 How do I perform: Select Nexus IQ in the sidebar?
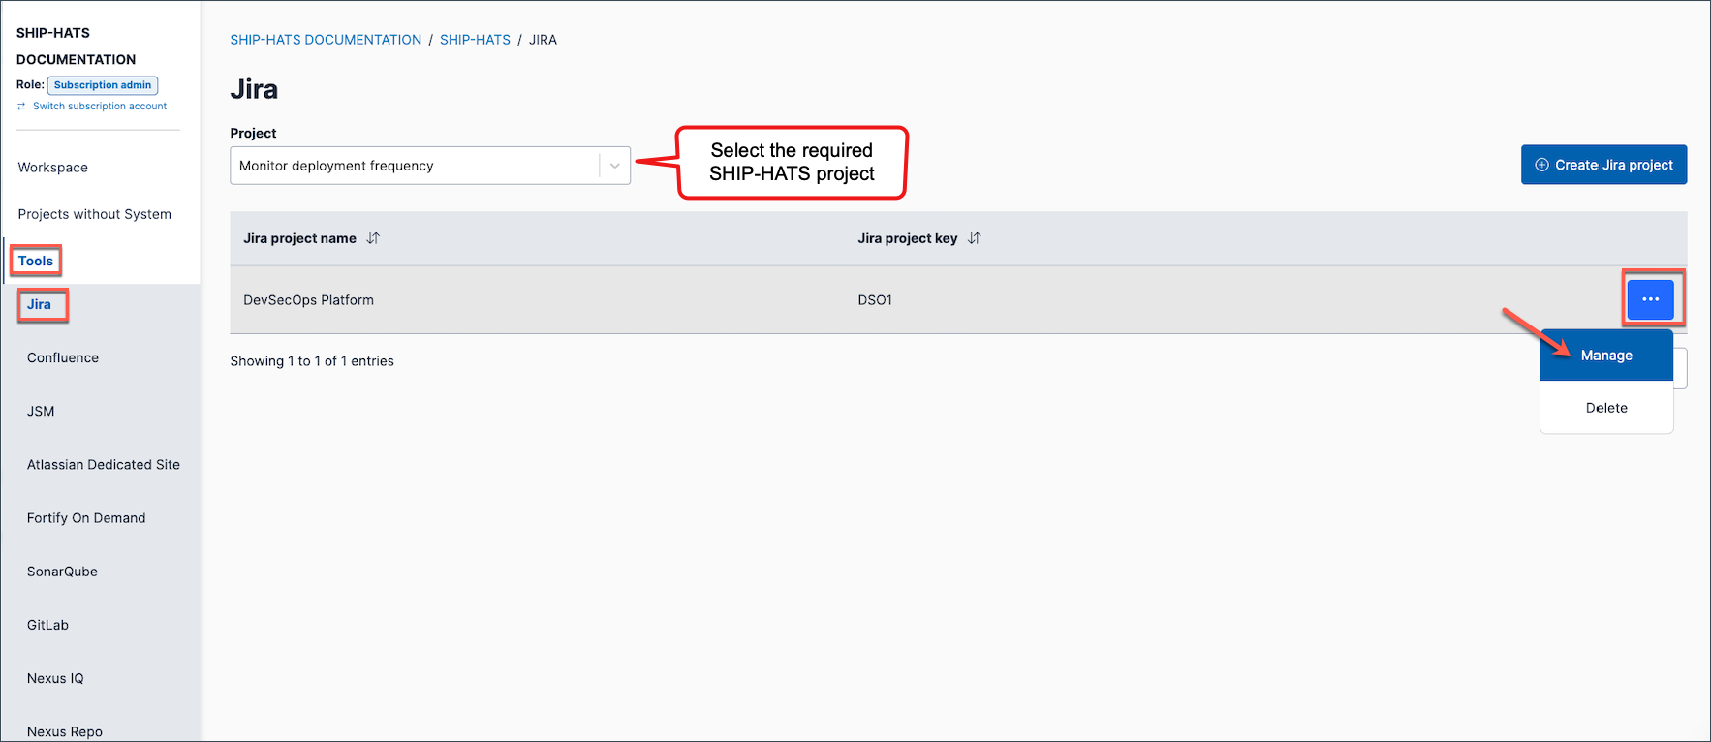[x=55, y=678]
